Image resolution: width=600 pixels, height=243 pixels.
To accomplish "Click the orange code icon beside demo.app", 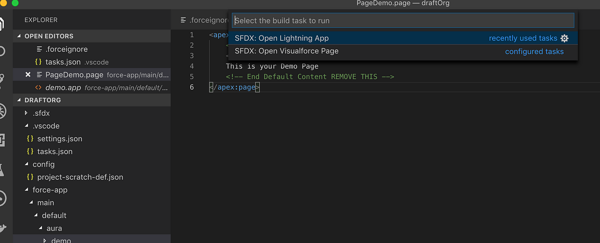I will 38,88.
